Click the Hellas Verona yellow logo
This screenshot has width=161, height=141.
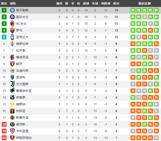[12, 104]
